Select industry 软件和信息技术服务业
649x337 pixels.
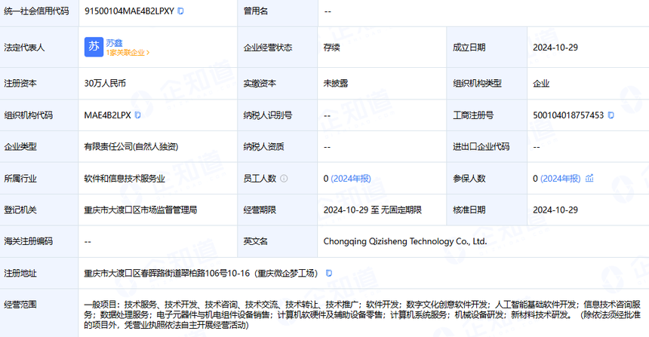coord(125,178)
